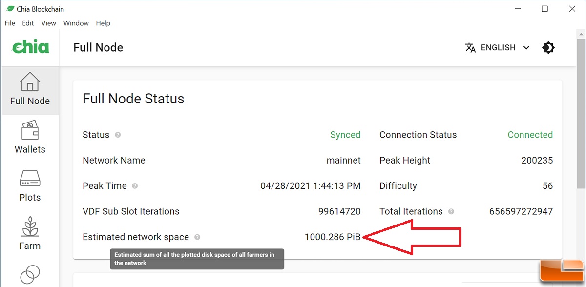The image size is (586, 287).
Task: Click the help icon beside Status
Action: 118,135
